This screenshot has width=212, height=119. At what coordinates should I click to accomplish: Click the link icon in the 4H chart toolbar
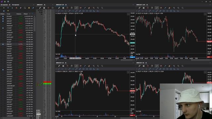click(139, 66)
